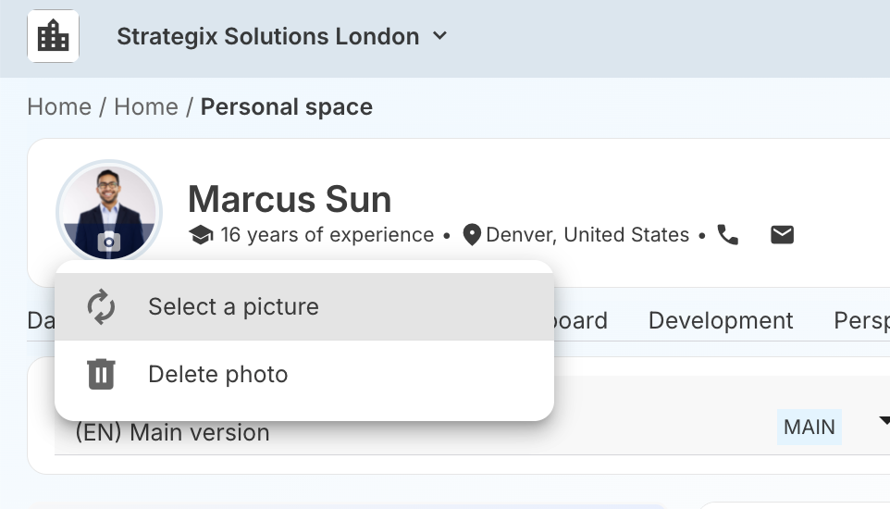The height and width of the screenshot is (509, 890).
Task: Click the graduation cap experience icon
Action: coord(201,235)
